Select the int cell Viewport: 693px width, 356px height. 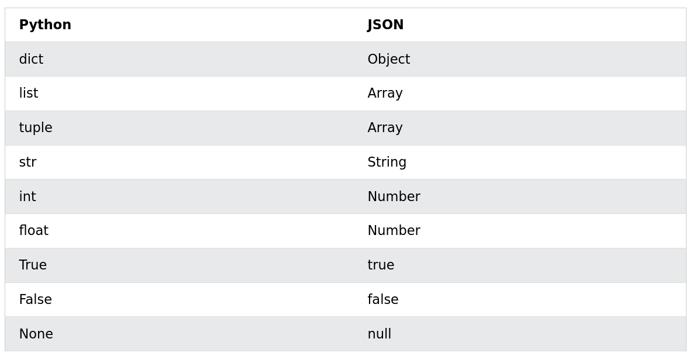pyautogui.click(x=27, y=197)
